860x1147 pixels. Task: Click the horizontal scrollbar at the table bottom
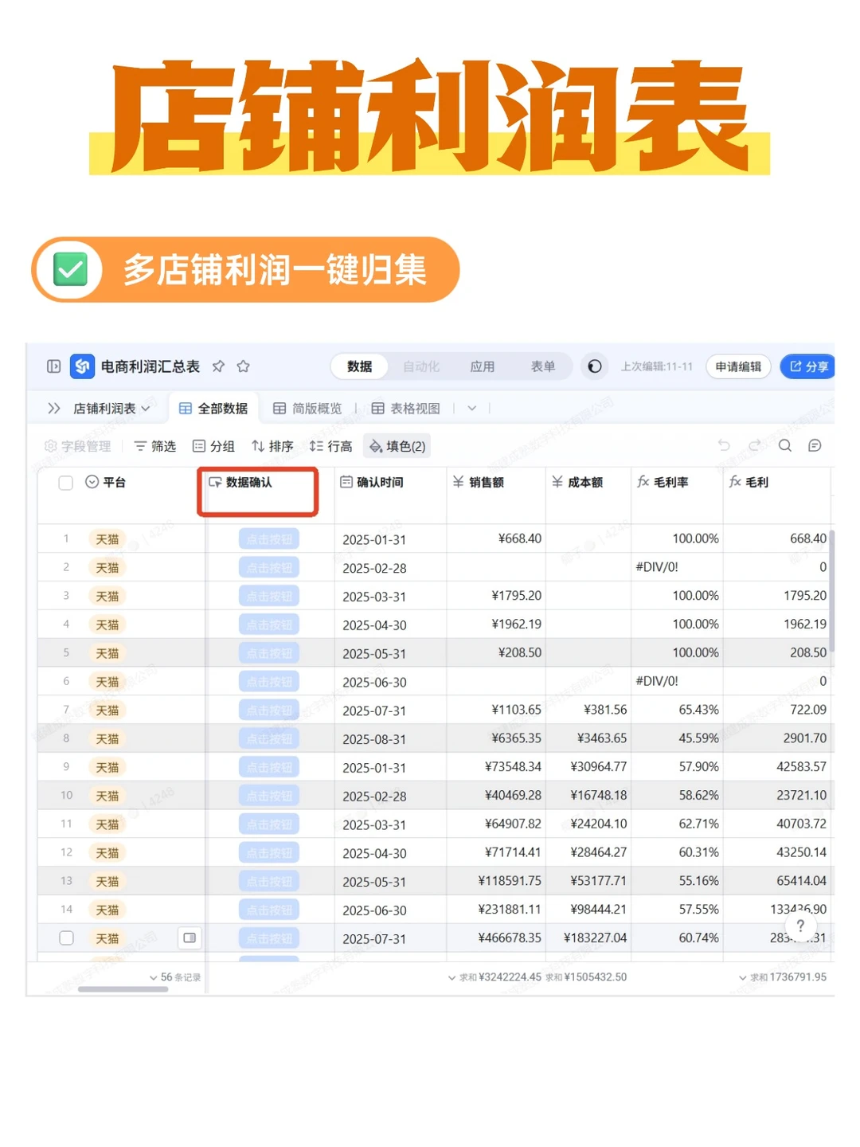tap(123, 989)
